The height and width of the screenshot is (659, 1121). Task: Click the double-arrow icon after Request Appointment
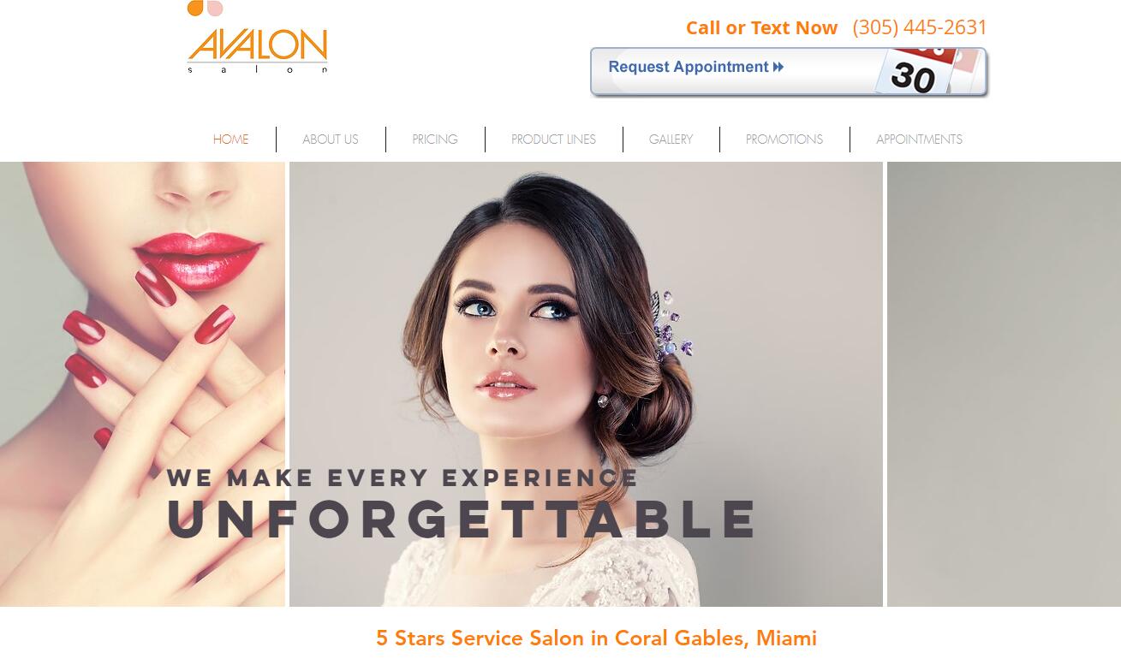click(x=778, y=68)
